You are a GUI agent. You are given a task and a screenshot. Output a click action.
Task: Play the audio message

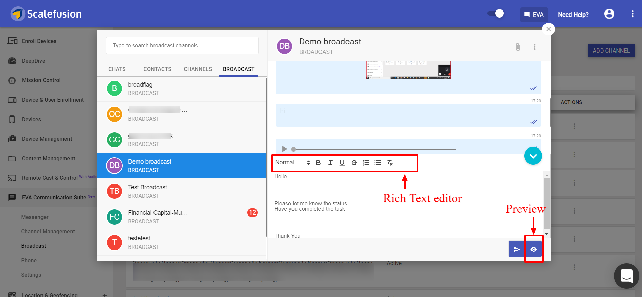click(284, 149)
